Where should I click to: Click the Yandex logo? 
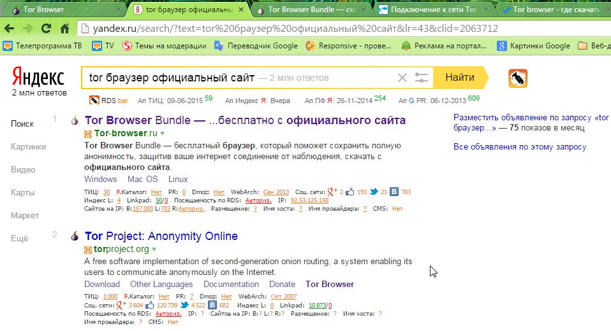click(x=38, y=77)
